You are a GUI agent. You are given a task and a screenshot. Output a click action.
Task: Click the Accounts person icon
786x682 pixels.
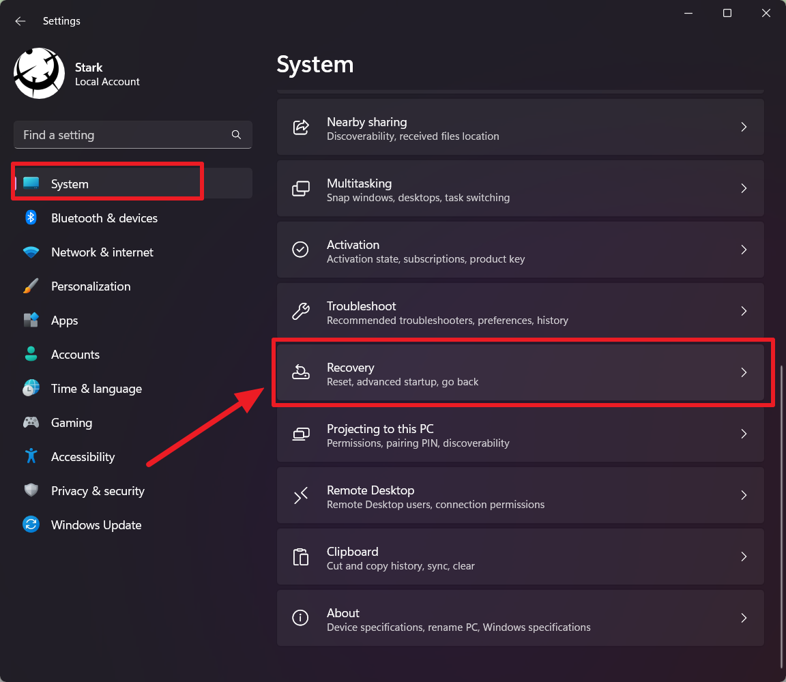(31, 354)
